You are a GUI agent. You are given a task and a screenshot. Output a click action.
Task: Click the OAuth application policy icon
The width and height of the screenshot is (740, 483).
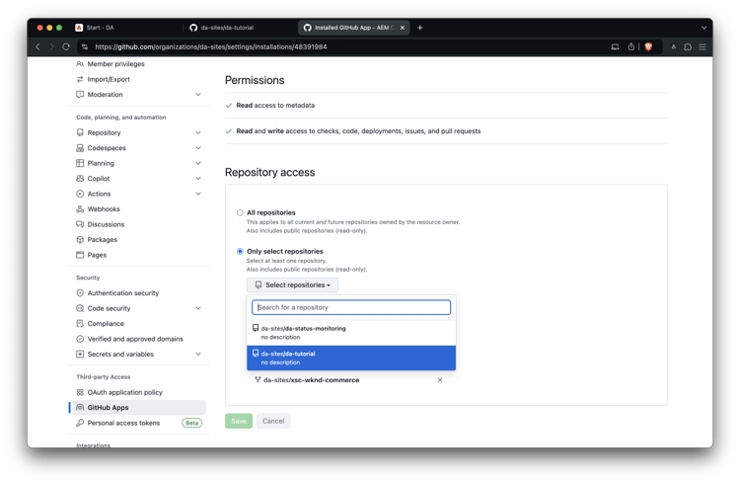80,392
